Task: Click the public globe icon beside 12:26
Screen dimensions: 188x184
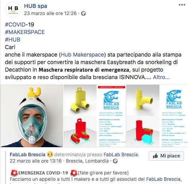Action: 83,13
